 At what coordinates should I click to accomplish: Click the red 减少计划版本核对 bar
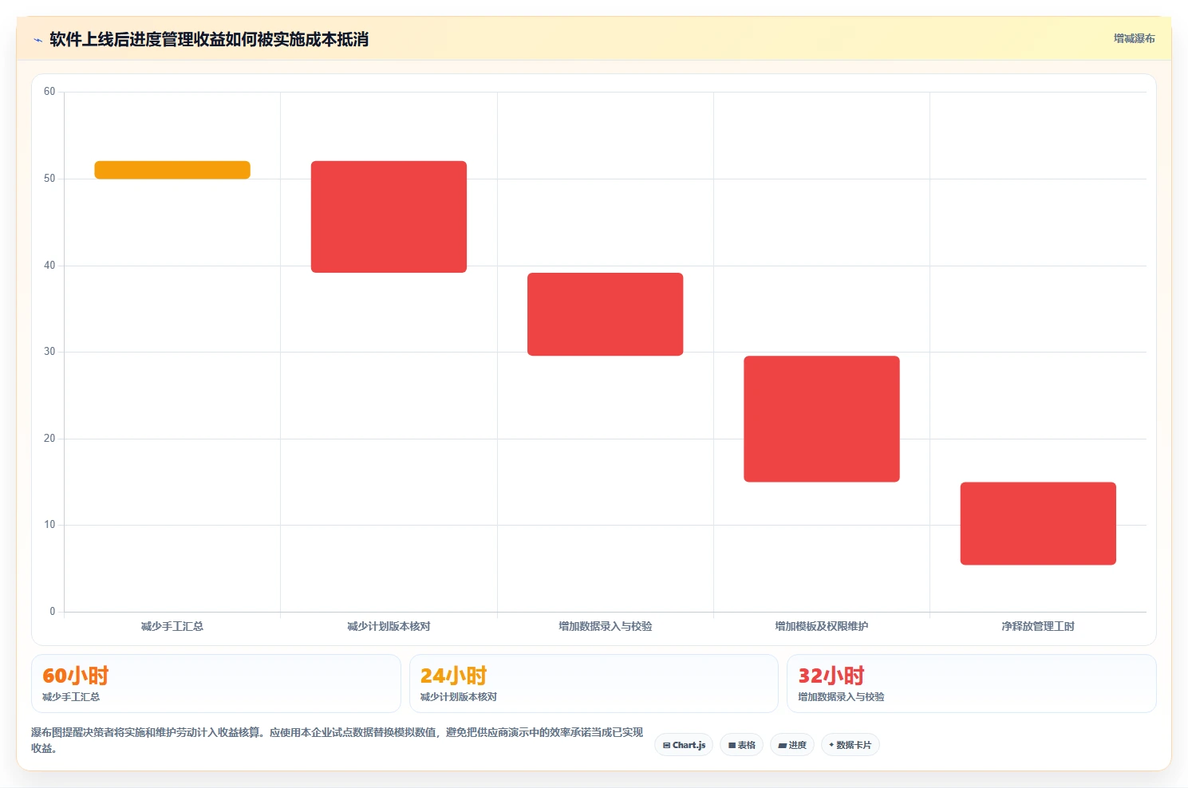(x=389, y=217)
